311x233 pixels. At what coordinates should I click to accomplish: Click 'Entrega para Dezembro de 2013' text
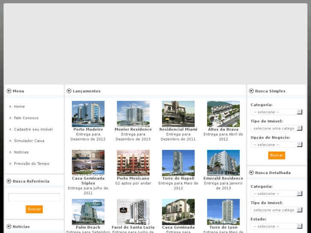click(x=133, y=137)
